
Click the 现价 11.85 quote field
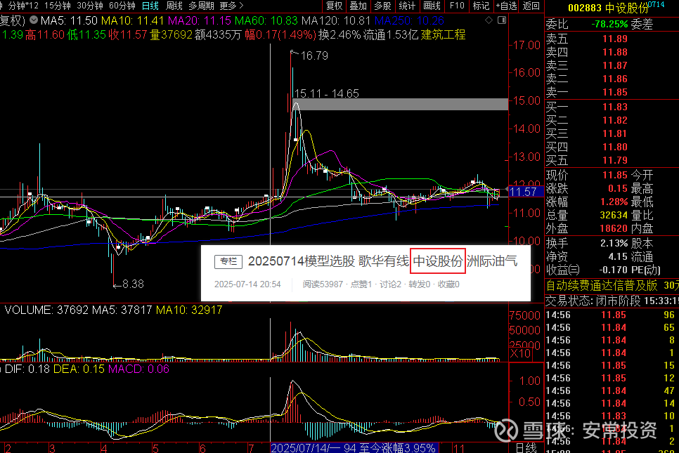[x=587, y=175]
